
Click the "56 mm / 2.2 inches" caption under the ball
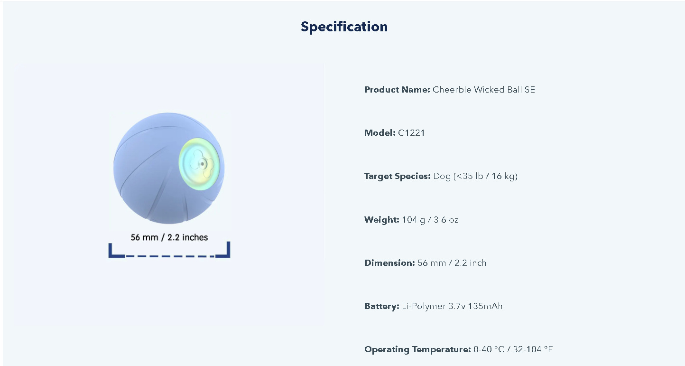(169, 237)
